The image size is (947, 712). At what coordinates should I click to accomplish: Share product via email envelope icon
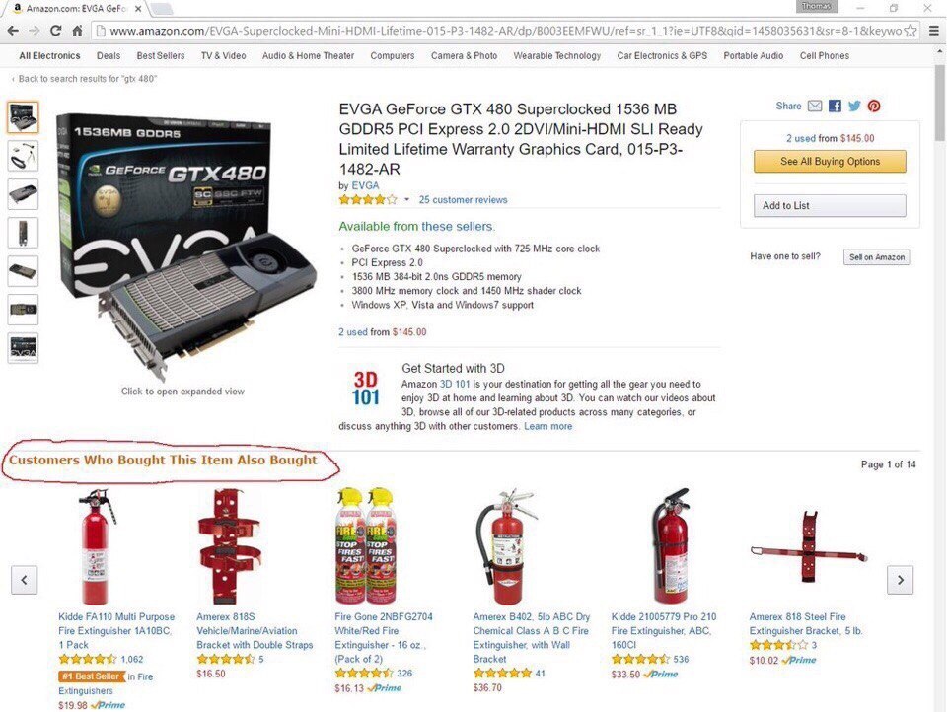pyautogui.click(x=815, y=106)
